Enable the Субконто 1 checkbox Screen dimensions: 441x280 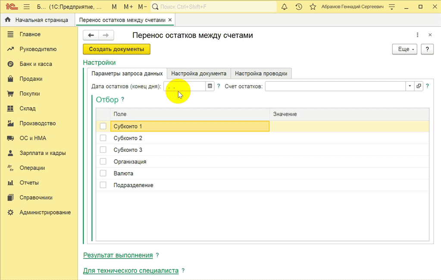click(x=103, y=126)
